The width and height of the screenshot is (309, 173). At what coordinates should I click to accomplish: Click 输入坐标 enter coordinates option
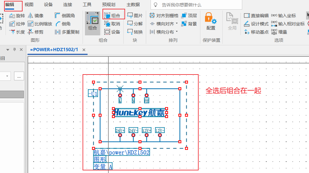point(284,16)
